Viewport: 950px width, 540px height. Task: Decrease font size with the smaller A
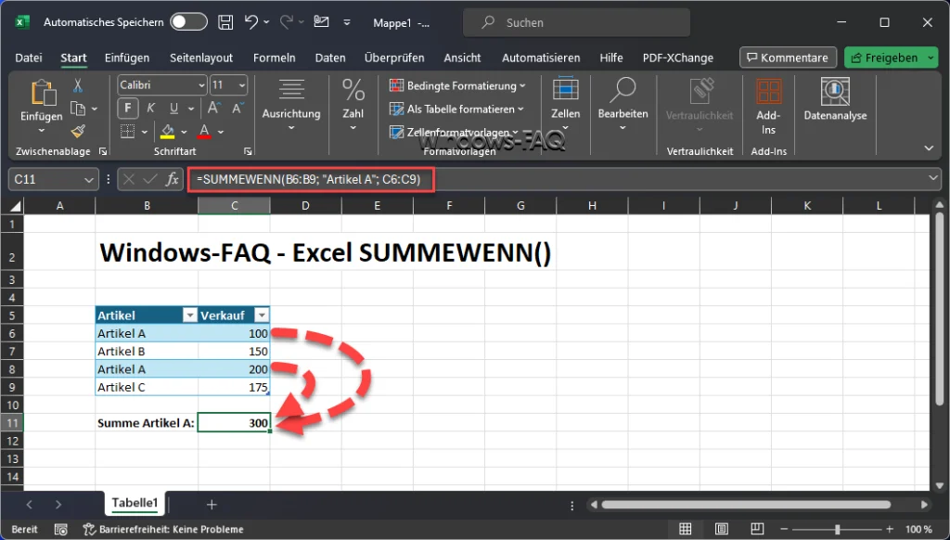pyautogui.click(x=237, y=109)
